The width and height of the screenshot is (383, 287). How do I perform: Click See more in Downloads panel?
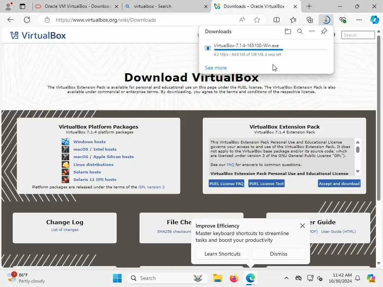[216, 68]
